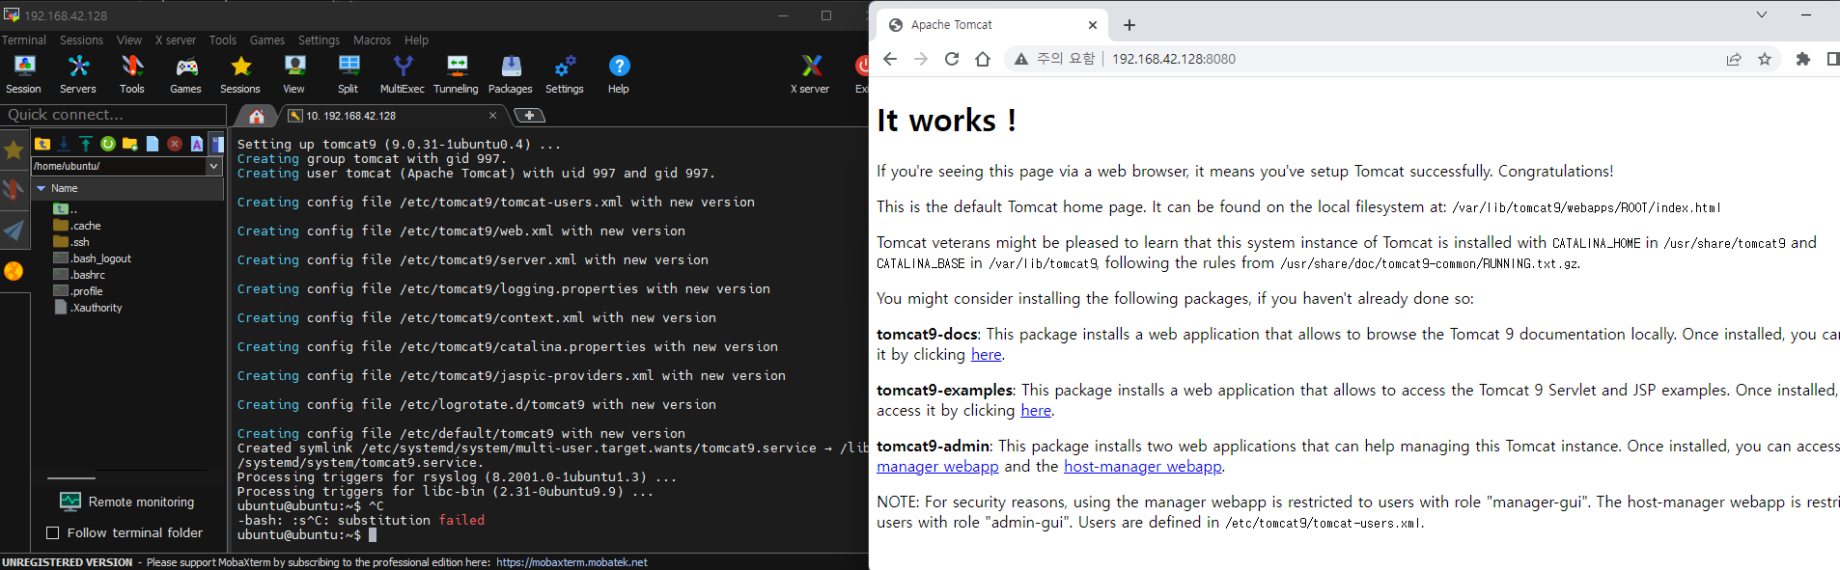Open a new MobaXterm tab with plus
1840x570 pixels.
[x=529, y=116]
